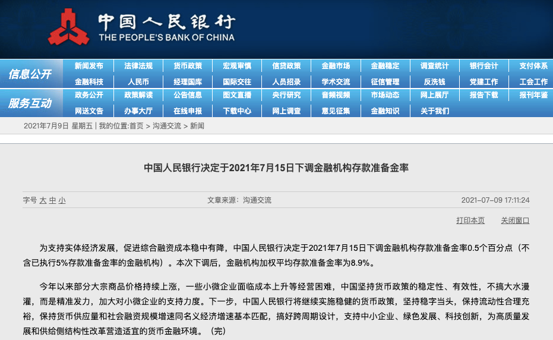The height and width of the screenshot is (340, 553).
Task: Open the 反洗钱 section
Action: click(435, 82)
